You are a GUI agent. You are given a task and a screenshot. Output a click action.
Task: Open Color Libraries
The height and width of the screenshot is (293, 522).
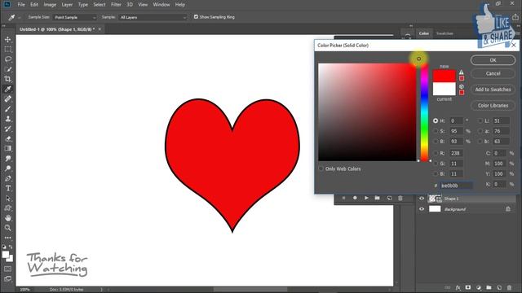[x=493, y=105]
